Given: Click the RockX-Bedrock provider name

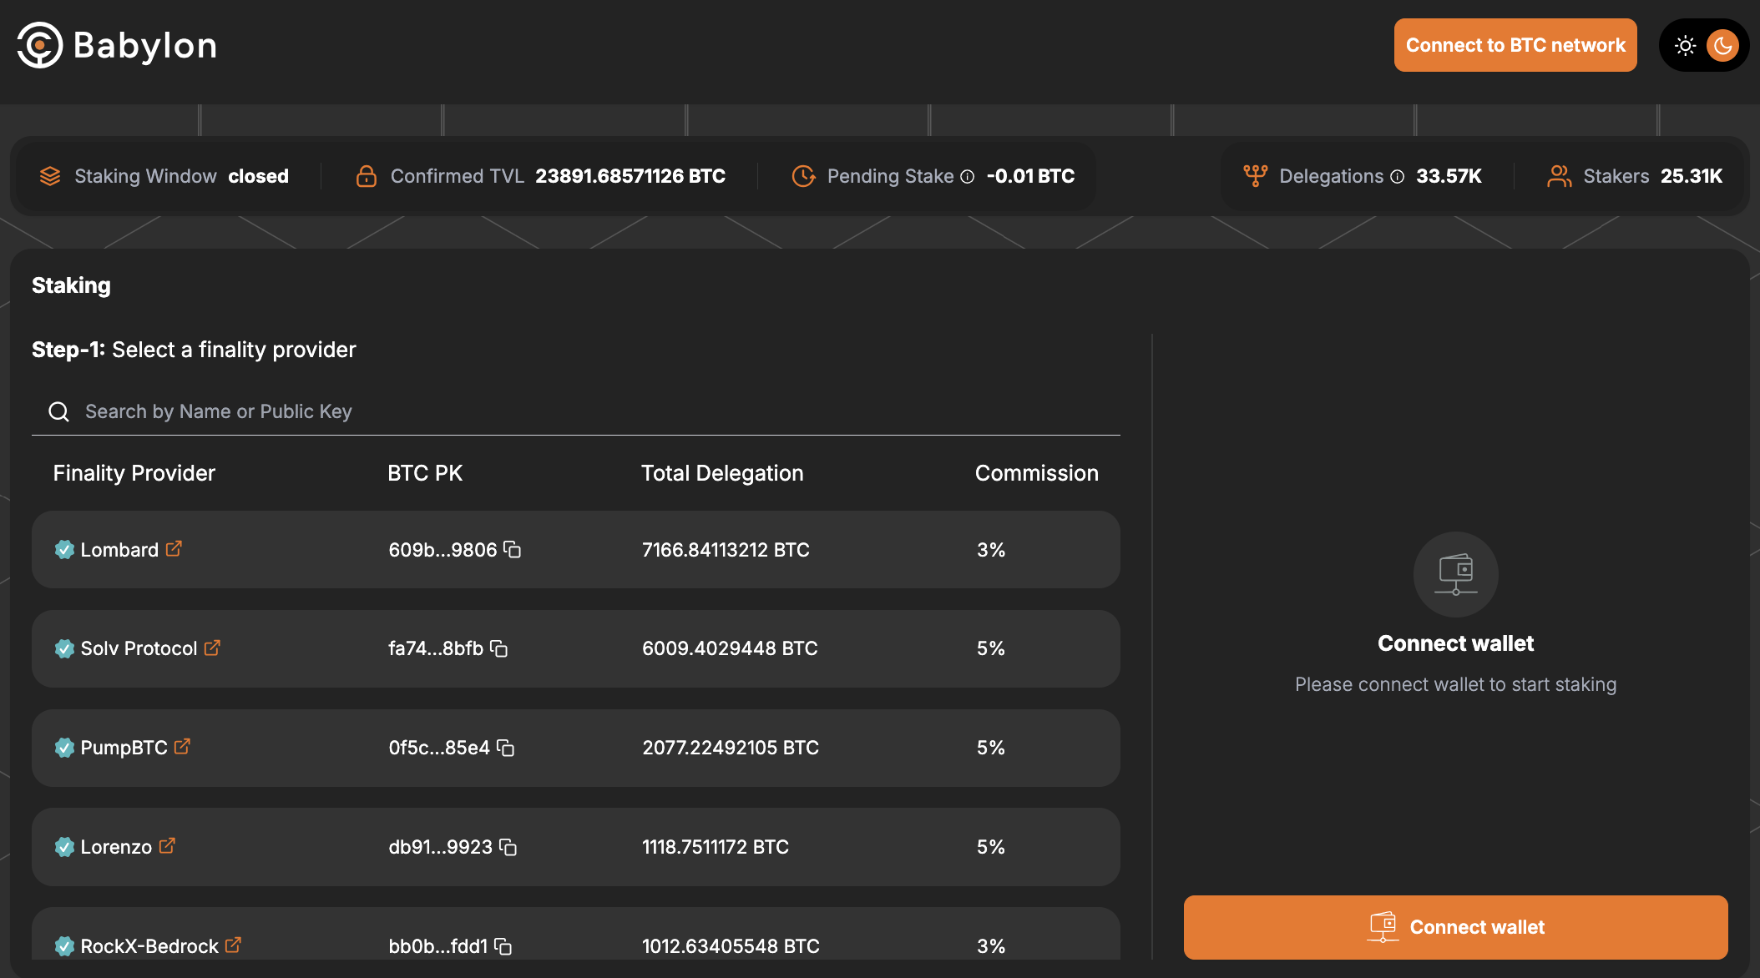Looking at the screenshot, I should pyautogui.click(x=149, y=946).
